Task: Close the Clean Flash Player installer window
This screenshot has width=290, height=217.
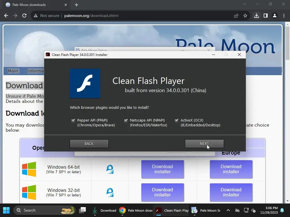Action: click(x=239, y=55)
